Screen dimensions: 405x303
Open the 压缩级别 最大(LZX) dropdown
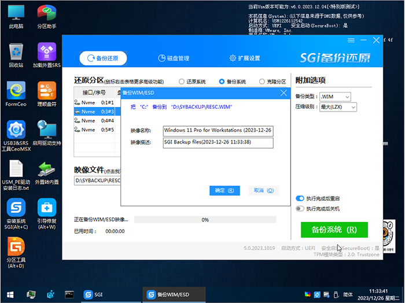[x=338, y=107]
